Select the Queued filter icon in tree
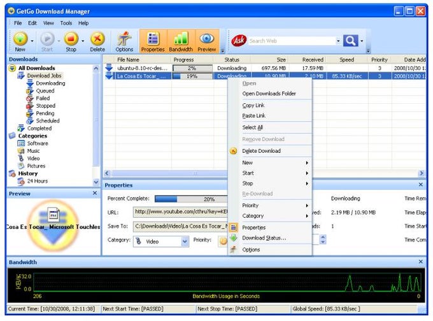Image resolution: width=433 pixels, height=321 pixels. [30, 91]
